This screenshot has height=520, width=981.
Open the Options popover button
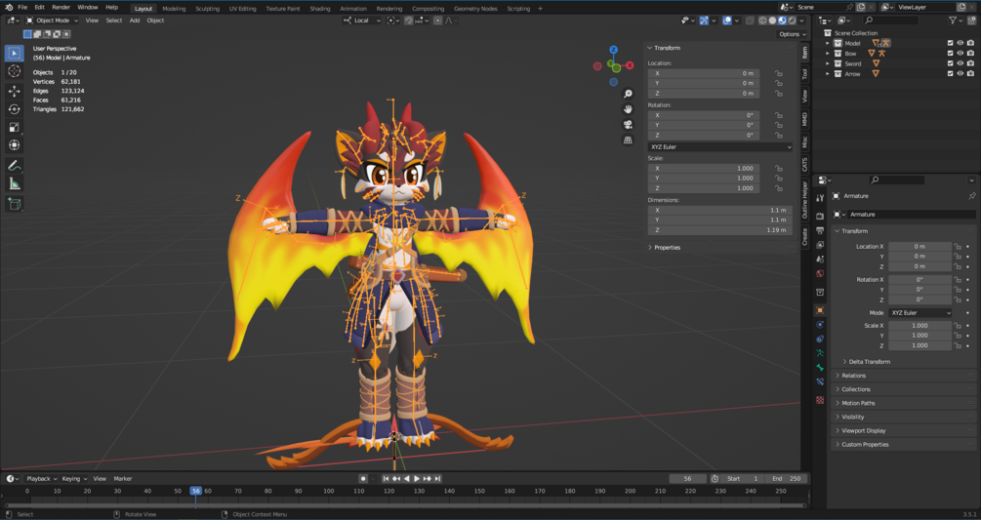pyautogui.click(x=792, y=34)
